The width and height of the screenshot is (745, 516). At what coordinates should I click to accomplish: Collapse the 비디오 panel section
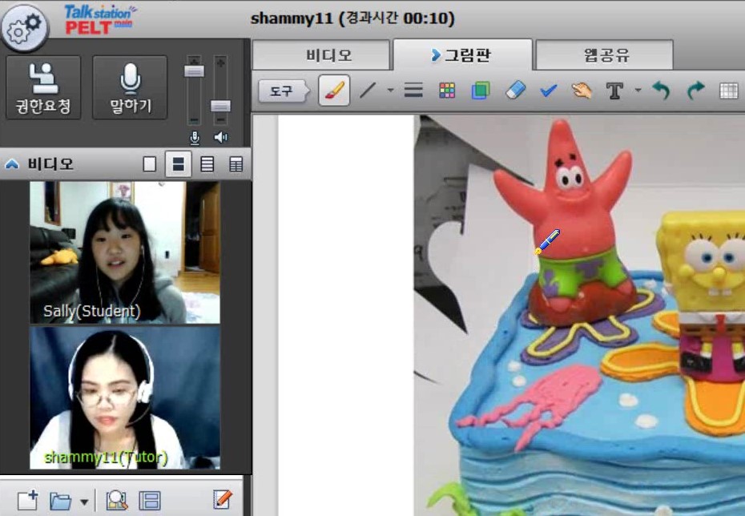12,164
